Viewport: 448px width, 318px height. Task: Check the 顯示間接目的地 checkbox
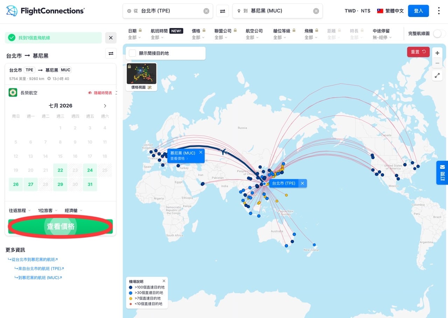pos(132,53)
